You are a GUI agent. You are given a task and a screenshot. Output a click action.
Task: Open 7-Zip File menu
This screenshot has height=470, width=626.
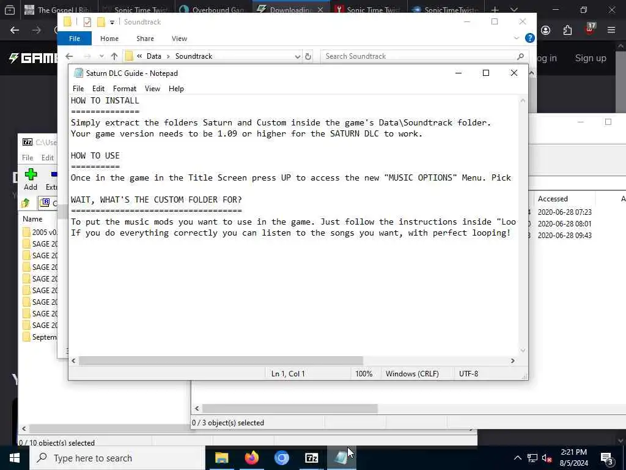pos(28,157)
